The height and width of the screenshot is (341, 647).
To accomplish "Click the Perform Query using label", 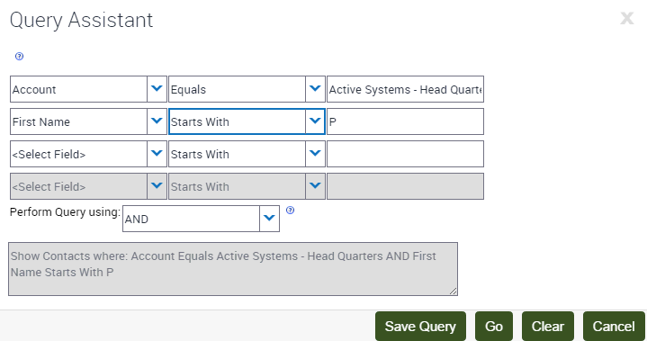I will 65,212.
